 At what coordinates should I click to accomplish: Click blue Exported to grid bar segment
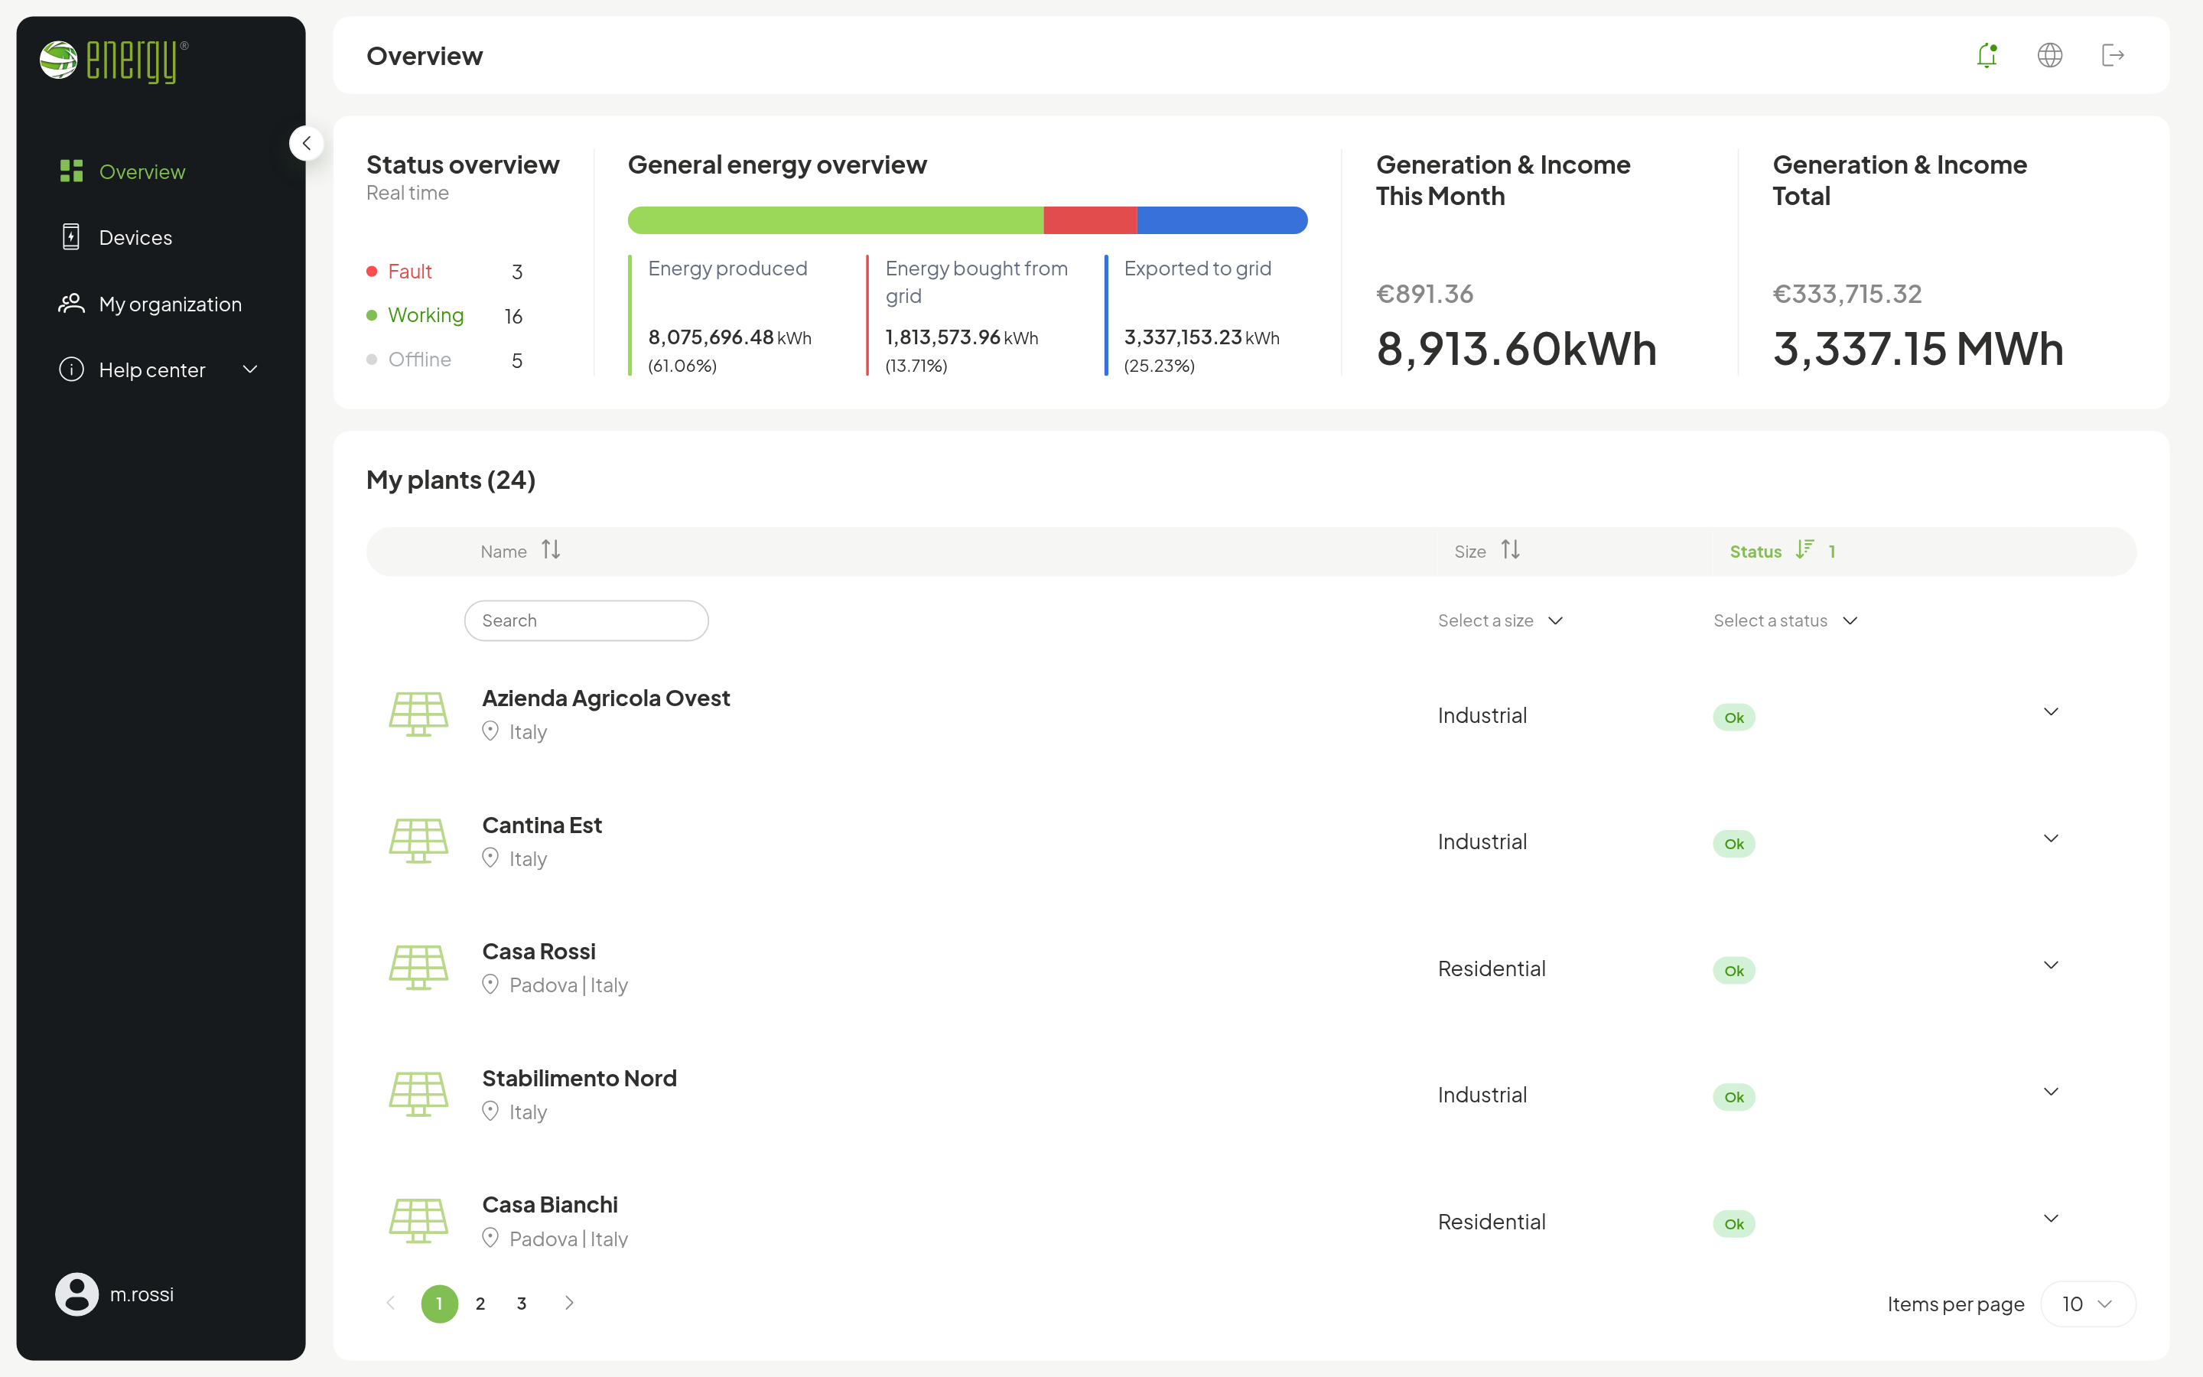click(x=1222, y=220)
